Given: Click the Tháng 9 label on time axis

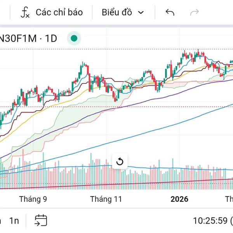Looking at the screenshot, I should (x=33, y=199).
